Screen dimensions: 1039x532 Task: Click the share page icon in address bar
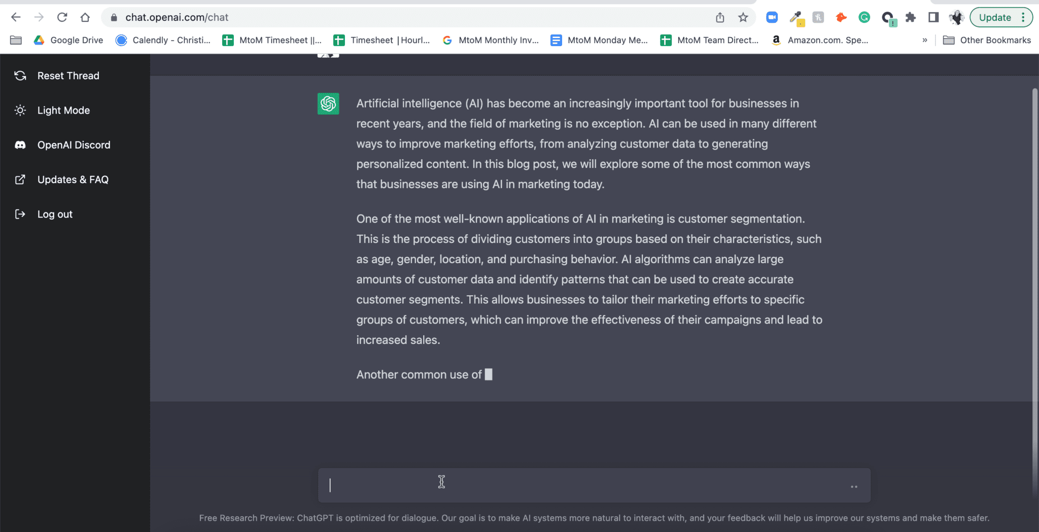[720, 18]
